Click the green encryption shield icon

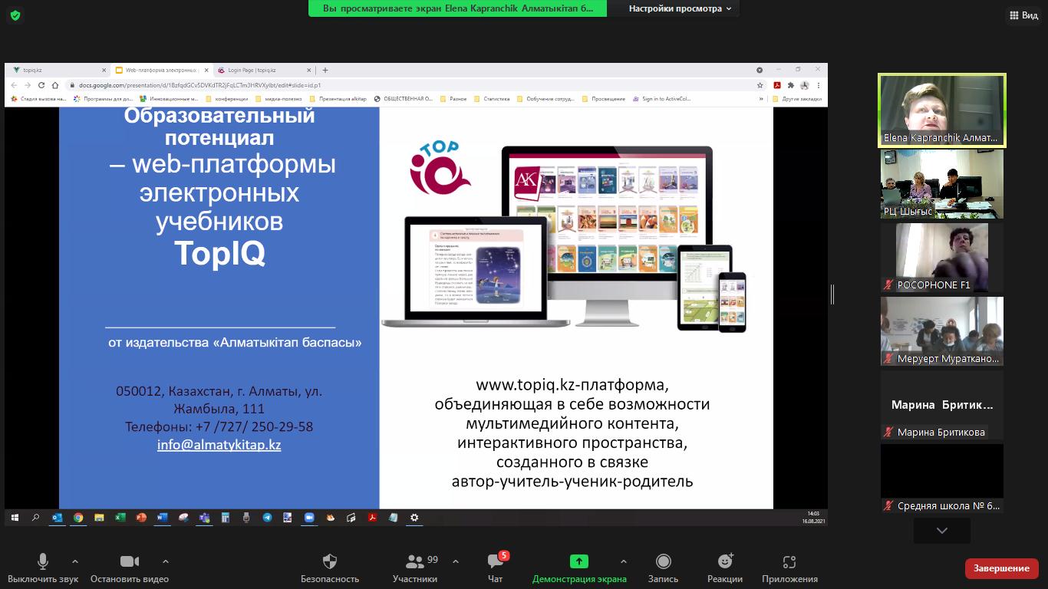pos(15,15)
